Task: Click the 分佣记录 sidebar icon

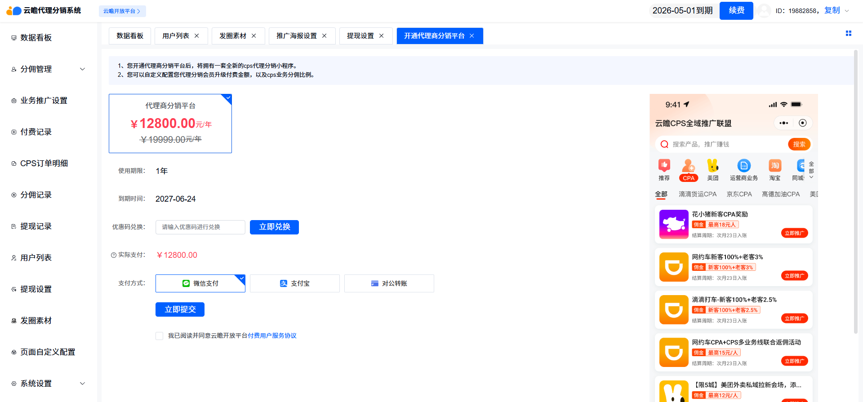Action: point(14,195)
